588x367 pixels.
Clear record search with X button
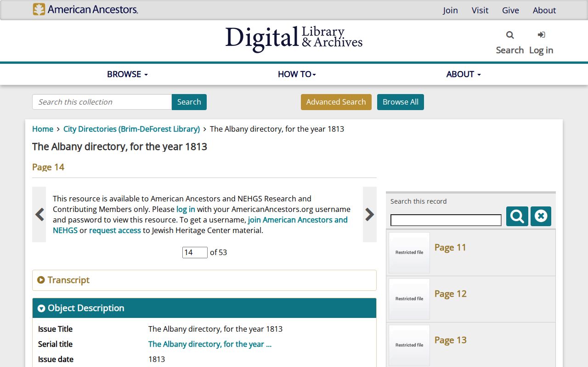pyautogui.click(x=541, y=216)
